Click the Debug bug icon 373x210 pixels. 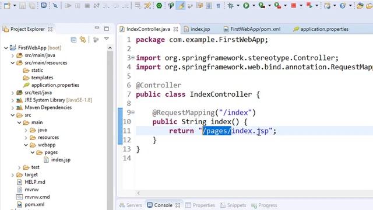coord(230,5)
